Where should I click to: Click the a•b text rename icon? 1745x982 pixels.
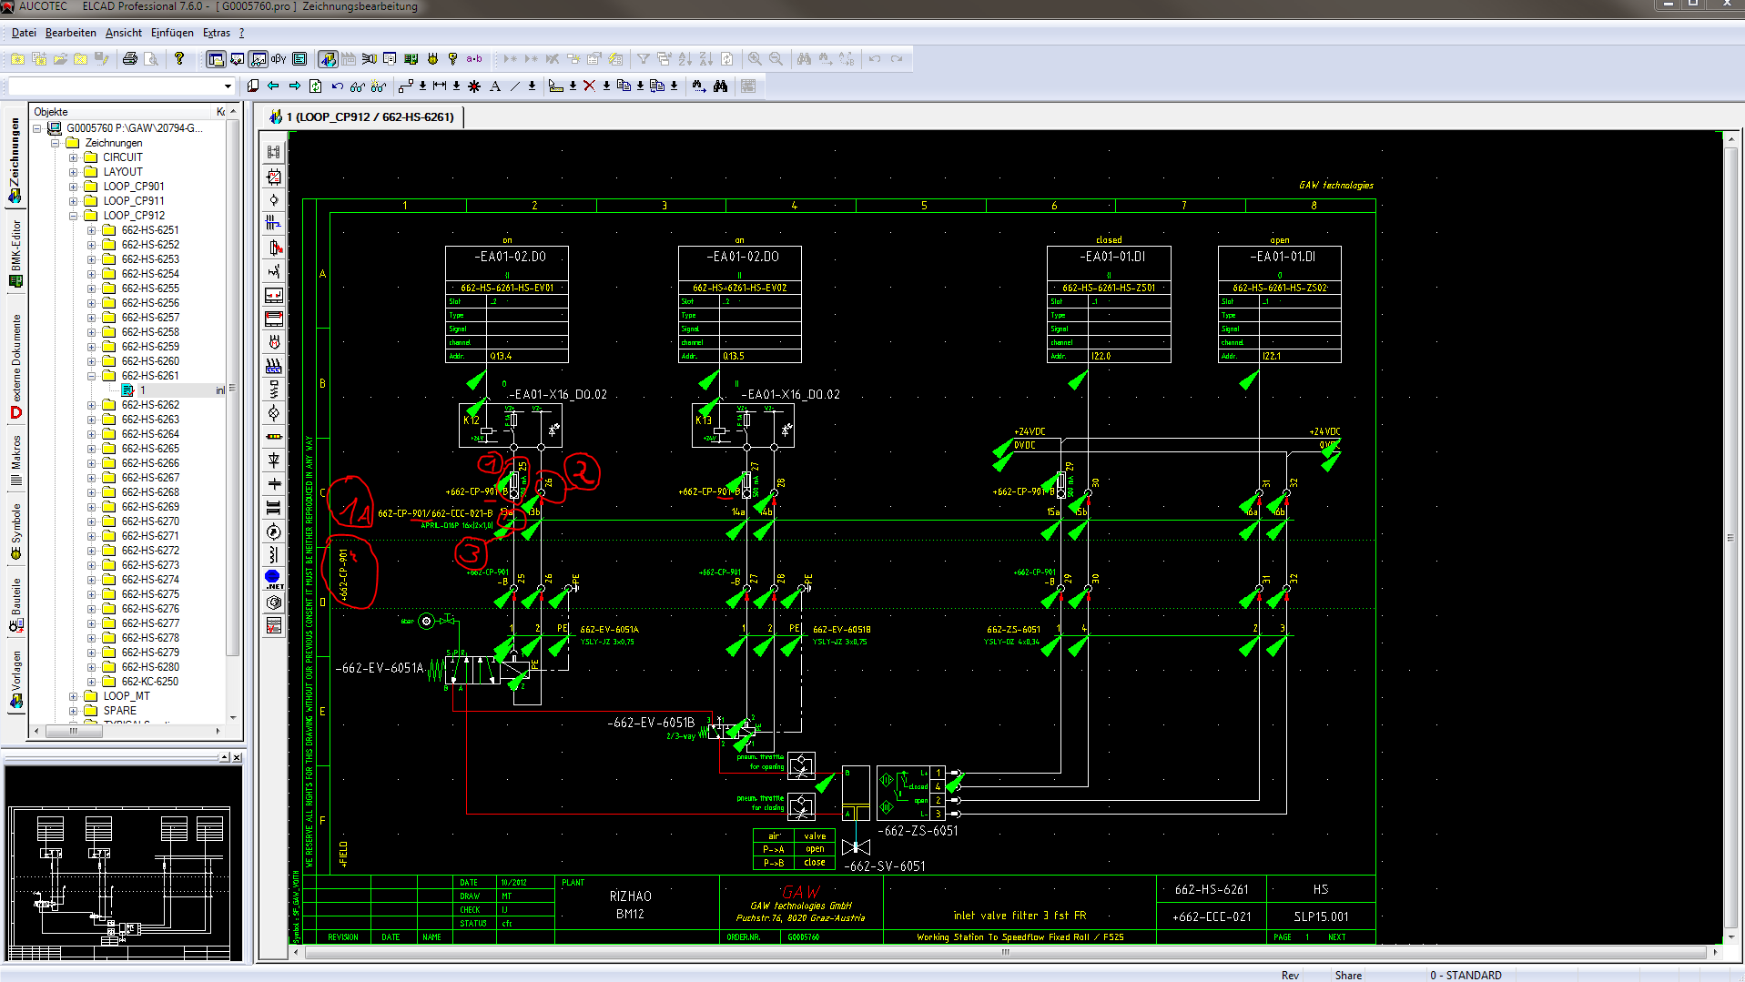pyautogui.click(x=474, y=59)
